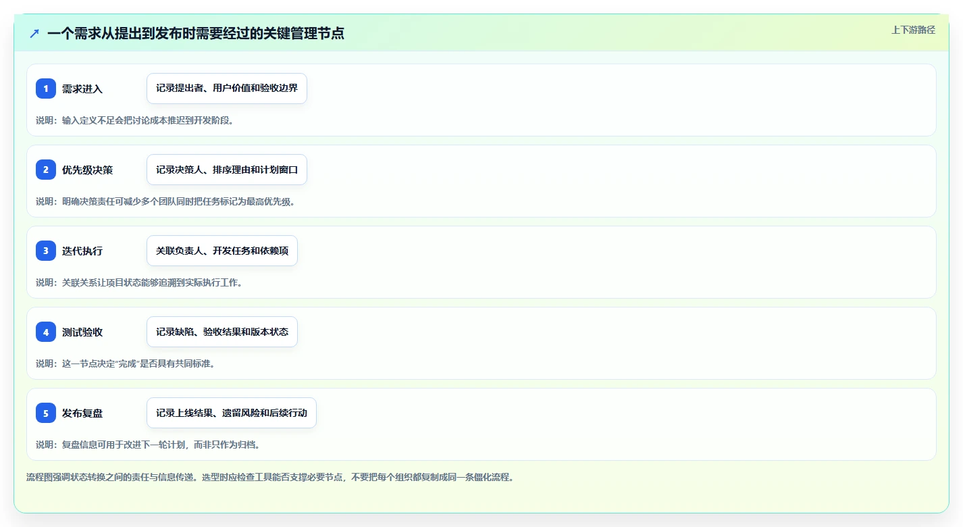Viewport: 963px width, 527px height.
Task: Click the note about 明确决策责任
Action: (x=165, y=201)
